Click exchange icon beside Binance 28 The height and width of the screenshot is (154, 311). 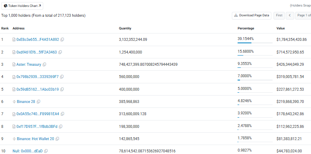point(14,102)
